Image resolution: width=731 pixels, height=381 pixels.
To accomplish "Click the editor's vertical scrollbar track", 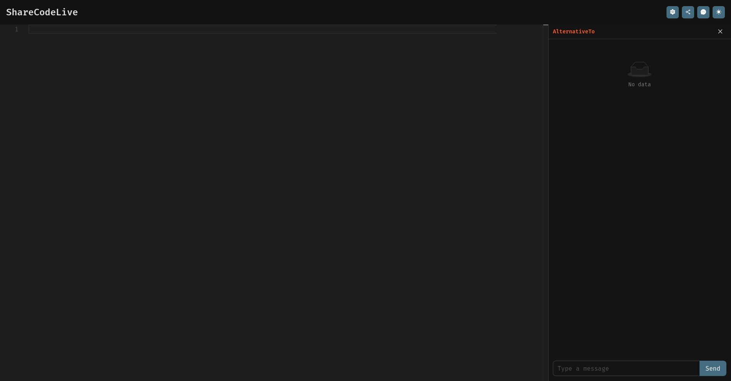I will click(546, 203).
